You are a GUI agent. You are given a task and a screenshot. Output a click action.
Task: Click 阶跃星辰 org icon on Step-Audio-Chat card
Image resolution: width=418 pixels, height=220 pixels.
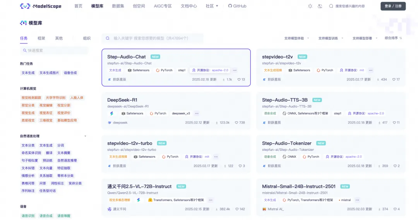(109, 79)
